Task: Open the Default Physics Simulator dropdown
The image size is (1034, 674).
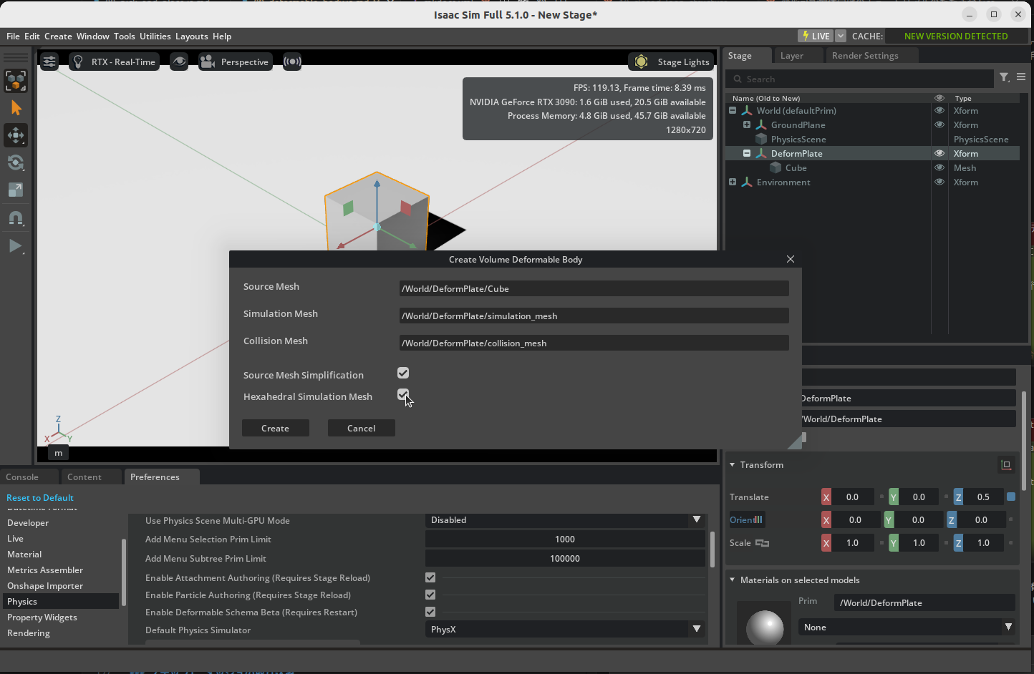Action: pos(696,629)
